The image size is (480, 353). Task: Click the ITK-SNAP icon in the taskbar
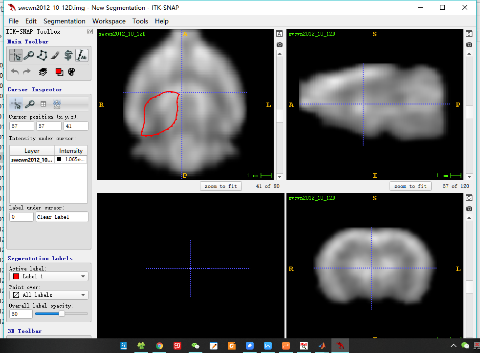tap(340, 346)
